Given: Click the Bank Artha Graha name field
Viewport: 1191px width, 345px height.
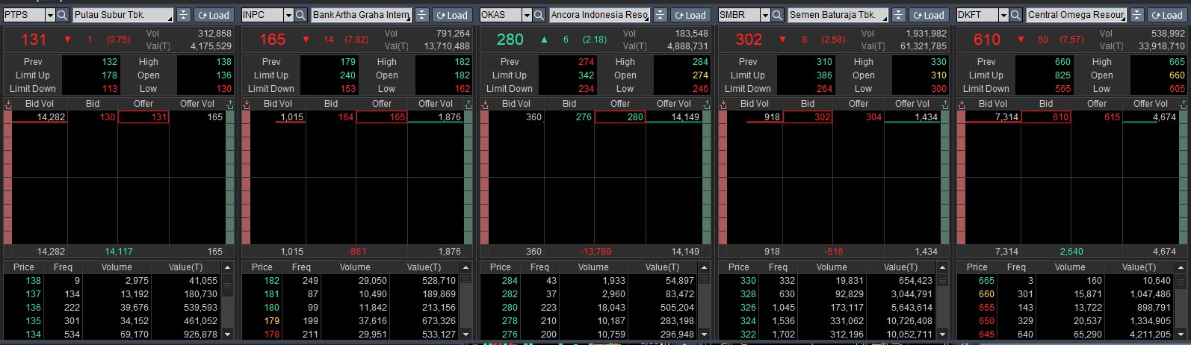Looking at the screenshot, I should 361,15.
